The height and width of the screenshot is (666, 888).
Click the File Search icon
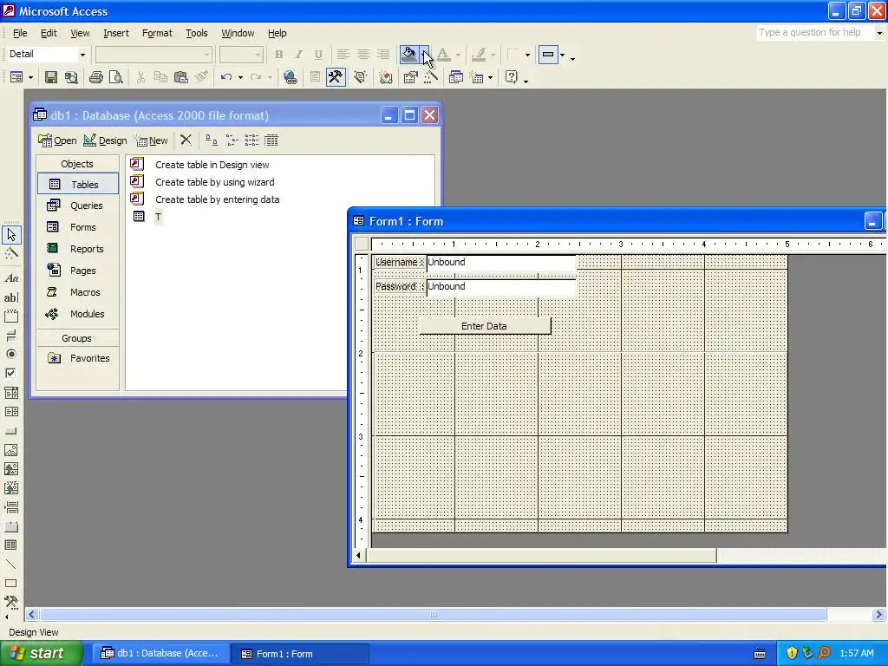pyautogui.click(x=71, y=77)
